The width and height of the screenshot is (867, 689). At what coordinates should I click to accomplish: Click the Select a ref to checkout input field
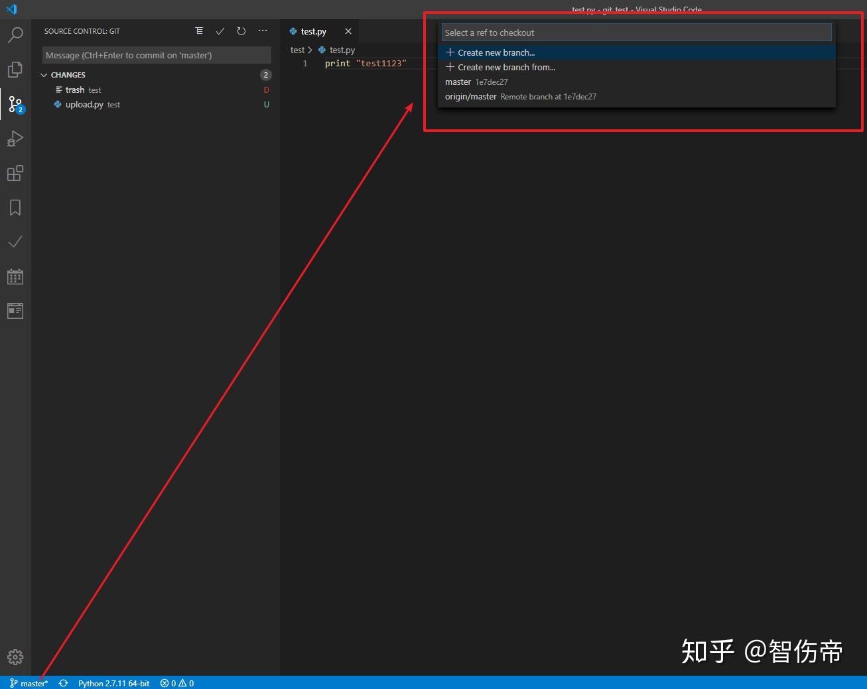pos(635,32)
